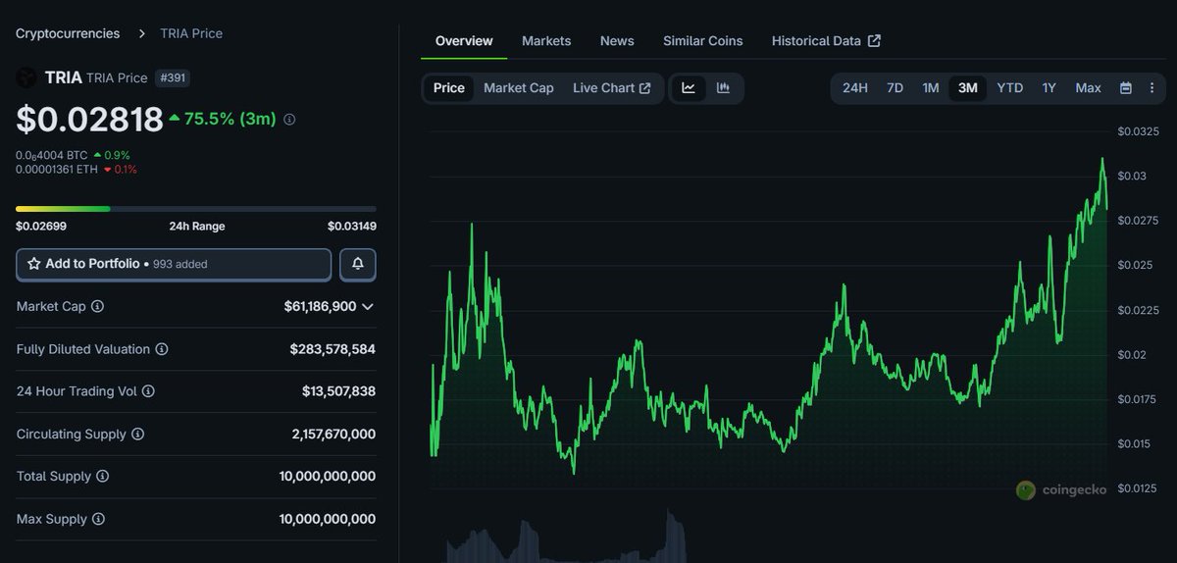This screenshot has height=563, width=1177.
Task: Set chart range to 24H
Action: [855, 88]
